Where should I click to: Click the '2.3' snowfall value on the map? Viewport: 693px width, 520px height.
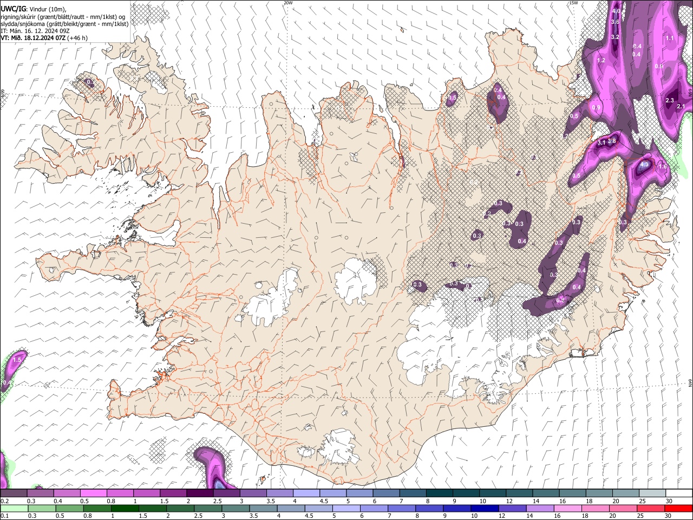[670, 100]
